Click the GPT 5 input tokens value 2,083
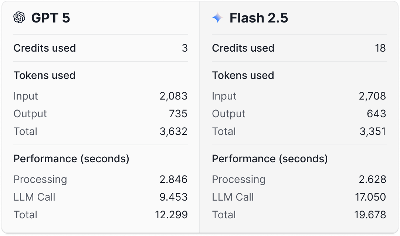The width and height of the screenshot is (400, 236). pos(174,96)
